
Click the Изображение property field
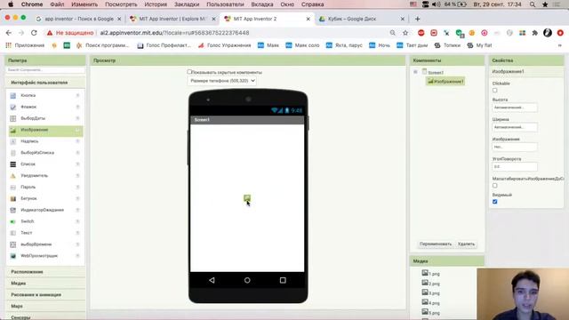point(515,147)
